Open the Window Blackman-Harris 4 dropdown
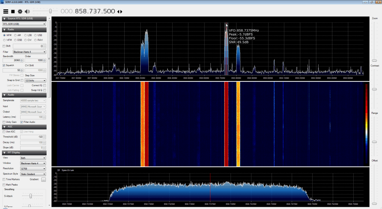This screenshot has width=382, height=209. click(x=33, y=163)
